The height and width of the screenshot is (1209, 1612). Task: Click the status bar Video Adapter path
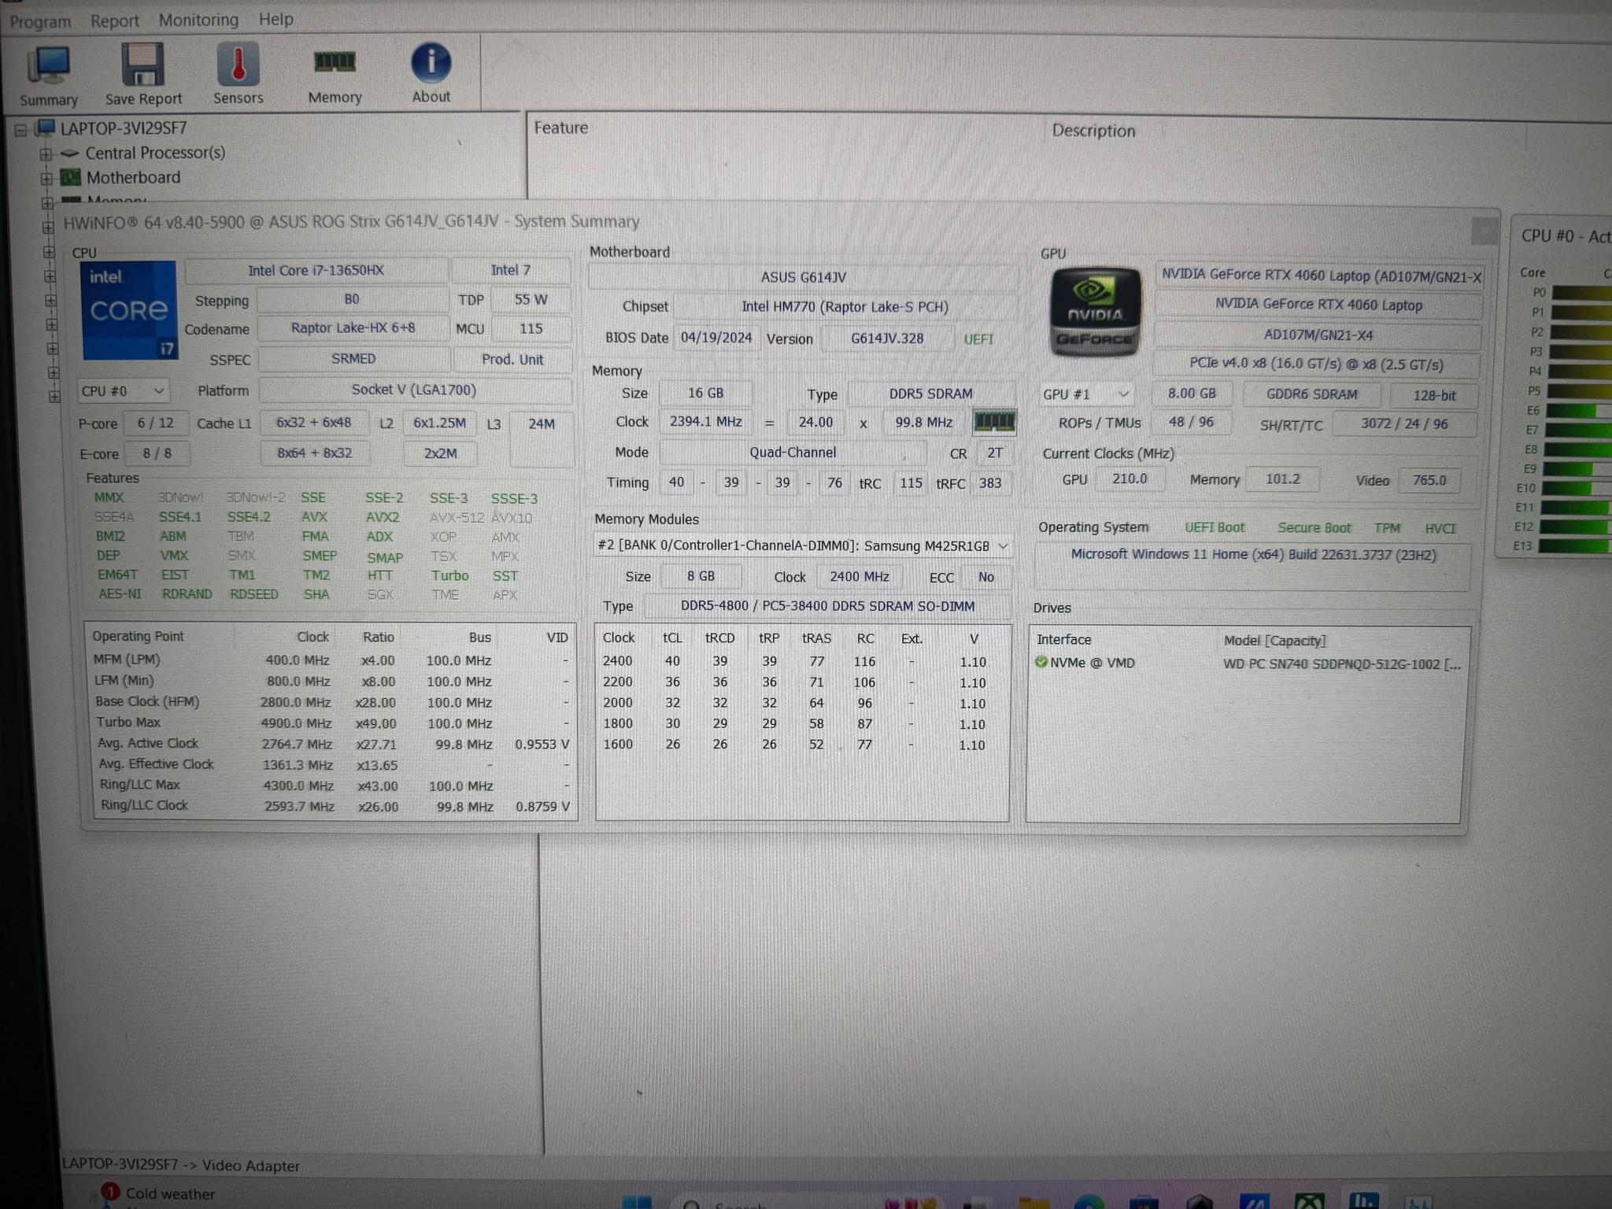(x=181, y=1165)
